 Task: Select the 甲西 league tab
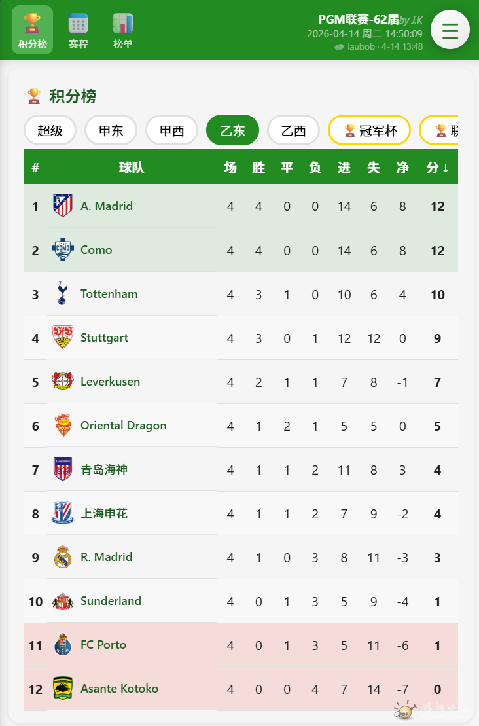coord(171,130)
